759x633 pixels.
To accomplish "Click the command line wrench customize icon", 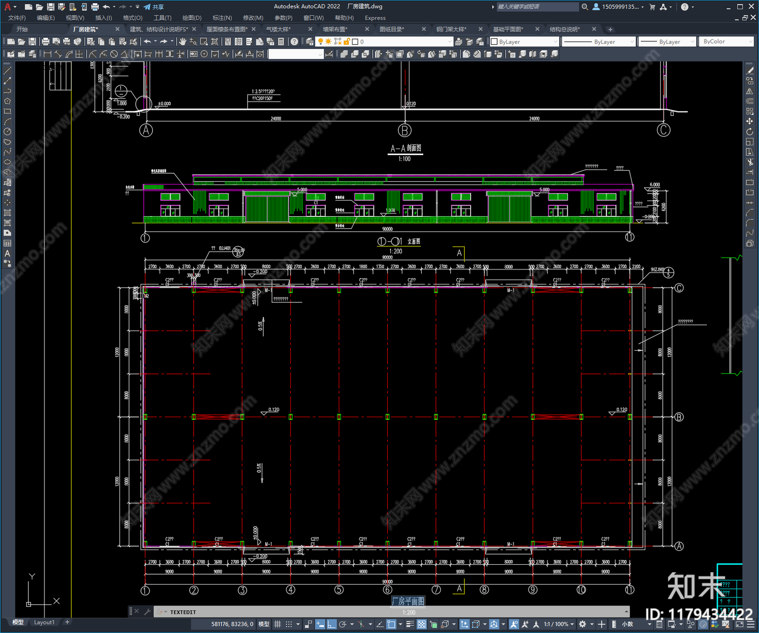I will click(x=147, y=612).
